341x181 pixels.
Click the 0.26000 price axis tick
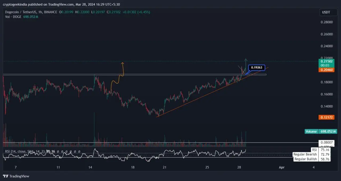(x=326, y=34)
